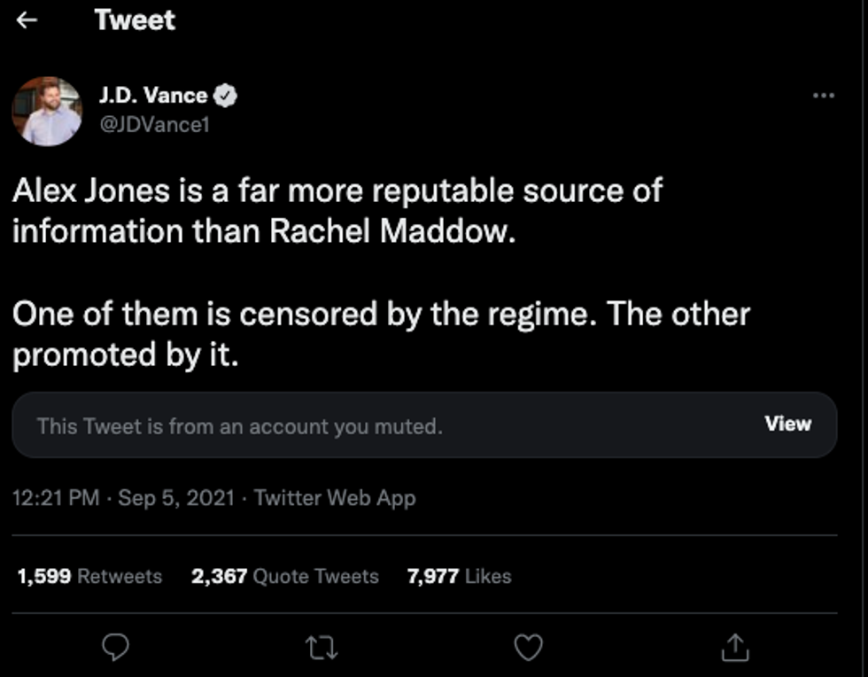Go back using the left arrow

point(27,20)
